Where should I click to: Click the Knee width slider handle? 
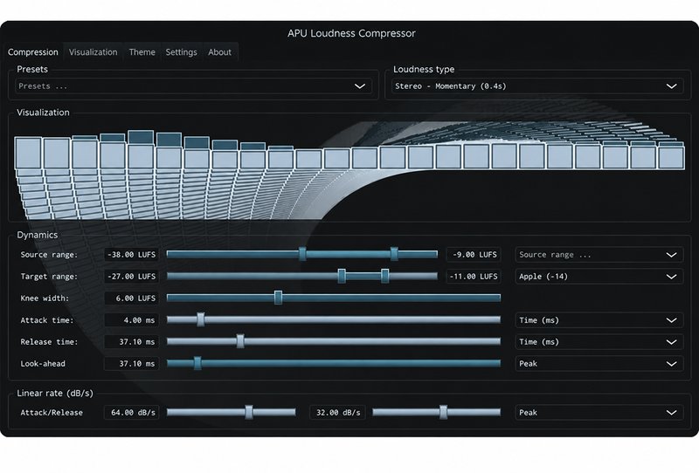point(278,298)
